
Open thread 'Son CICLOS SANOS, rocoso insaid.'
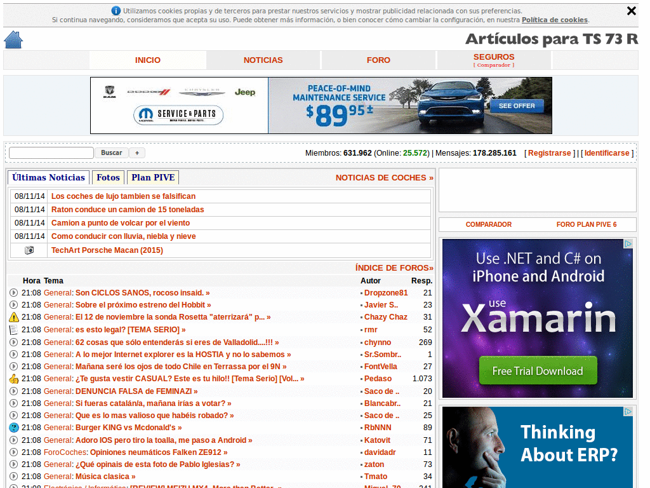(143, 293)
